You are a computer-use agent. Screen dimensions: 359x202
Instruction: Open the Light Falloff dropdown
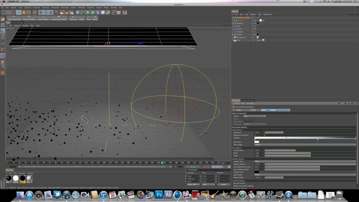pos(305,175)
